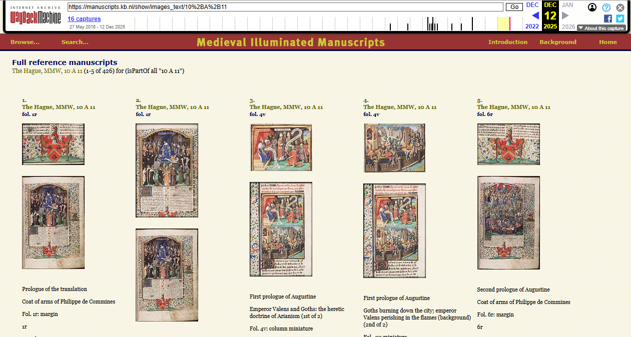Click item 5 text 'Second prologue of Augustine'

tap(513, 289)
